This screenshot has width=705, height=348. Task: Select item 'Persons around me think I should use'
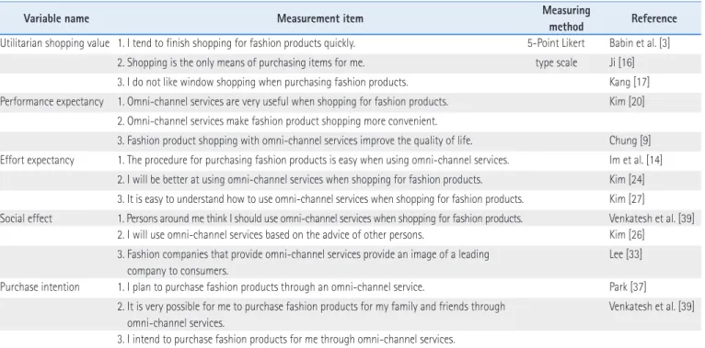pos(319,219)
